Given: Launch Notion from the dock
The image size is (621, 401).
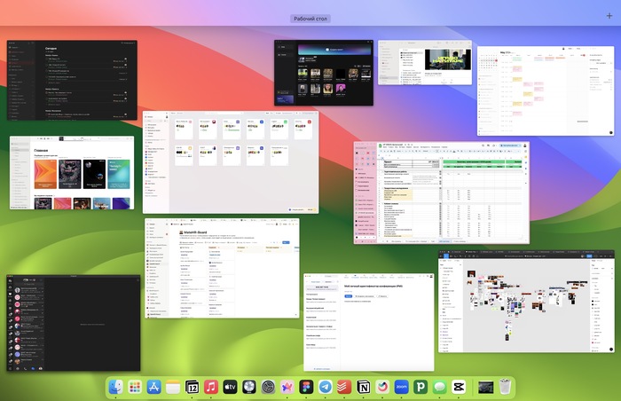Looking at the screenshot, I should (x=362, y=387).
